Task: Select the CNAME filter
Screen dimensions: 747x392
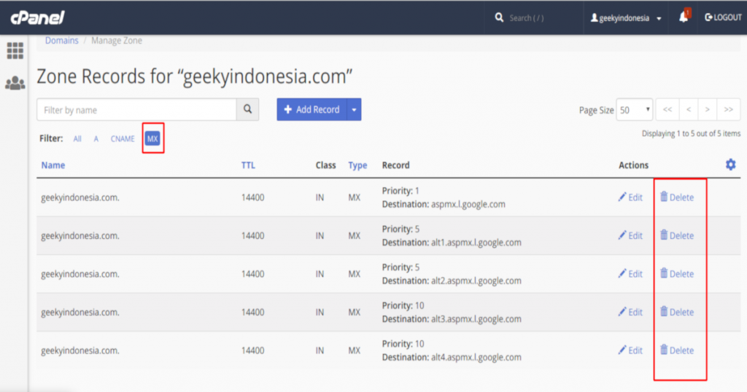Action: (123, 139)
